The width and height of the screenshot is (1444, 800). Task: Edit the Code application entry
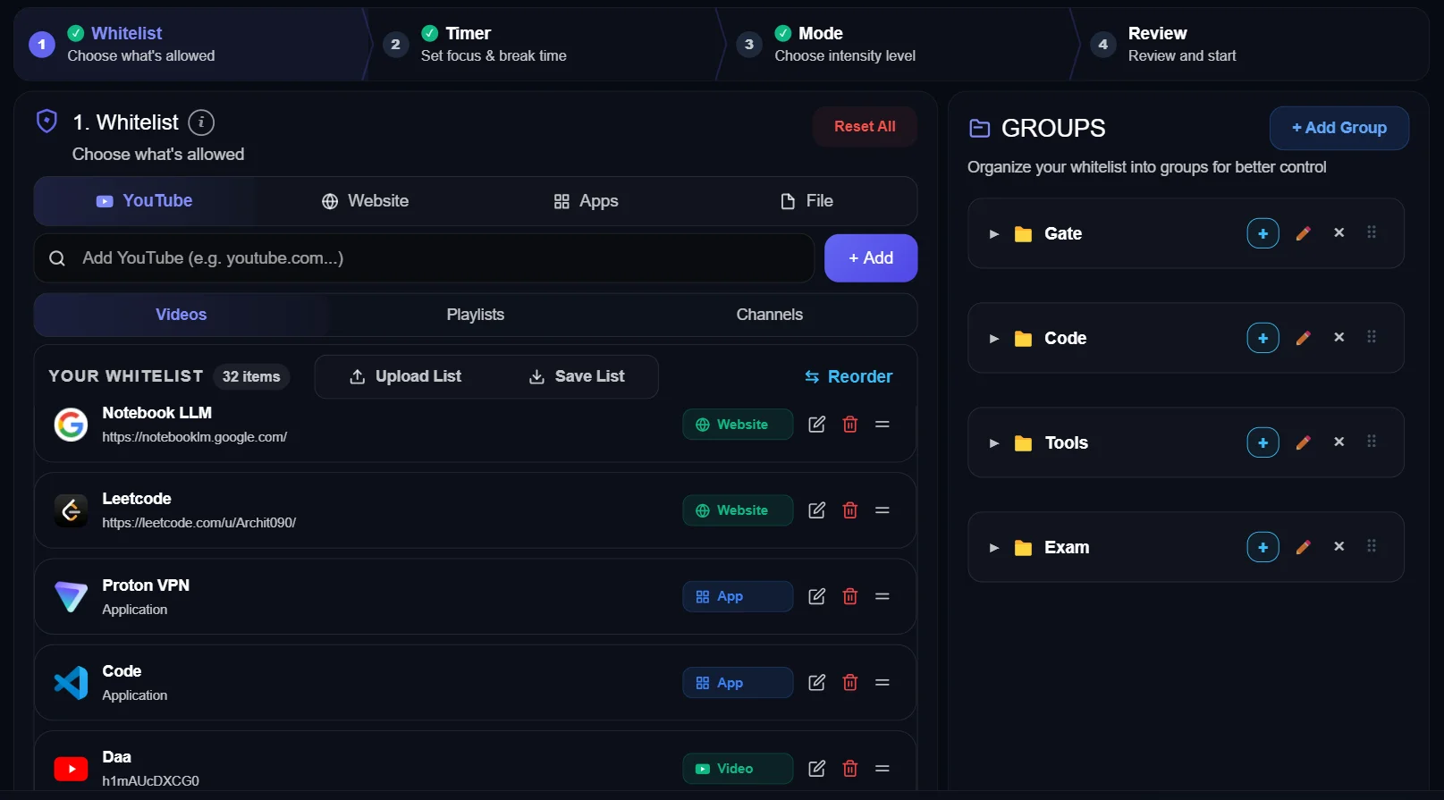[817, 683]
